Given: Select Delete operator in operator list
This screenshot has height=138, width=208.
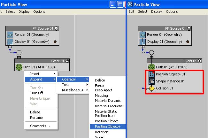Looking at the screenshot, I should tap(100, 80).
